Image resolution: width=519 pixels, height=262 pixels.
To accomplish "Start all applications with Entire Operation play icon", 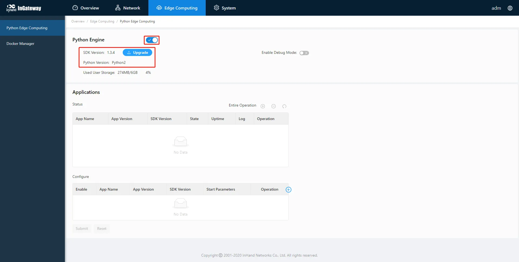I will pos(263,106).
